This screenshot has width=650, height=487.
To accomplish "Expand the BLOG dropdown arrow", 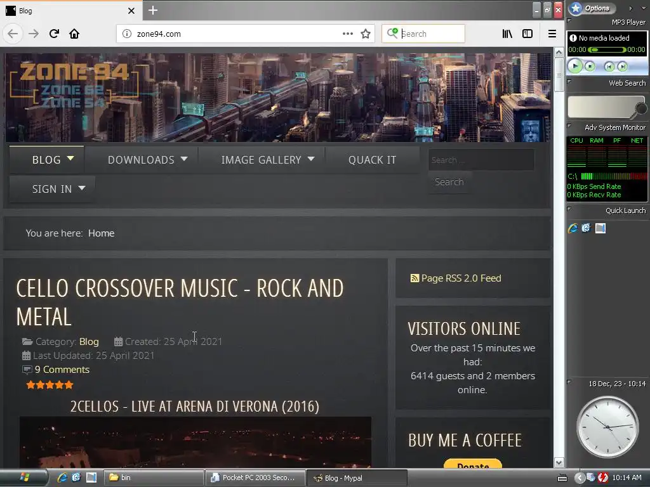I will (x=70, y=158).
